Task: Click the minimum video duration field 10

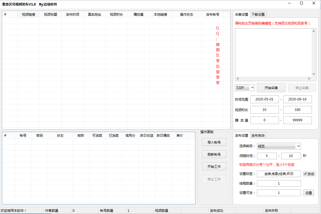Action: coord(264,110)
